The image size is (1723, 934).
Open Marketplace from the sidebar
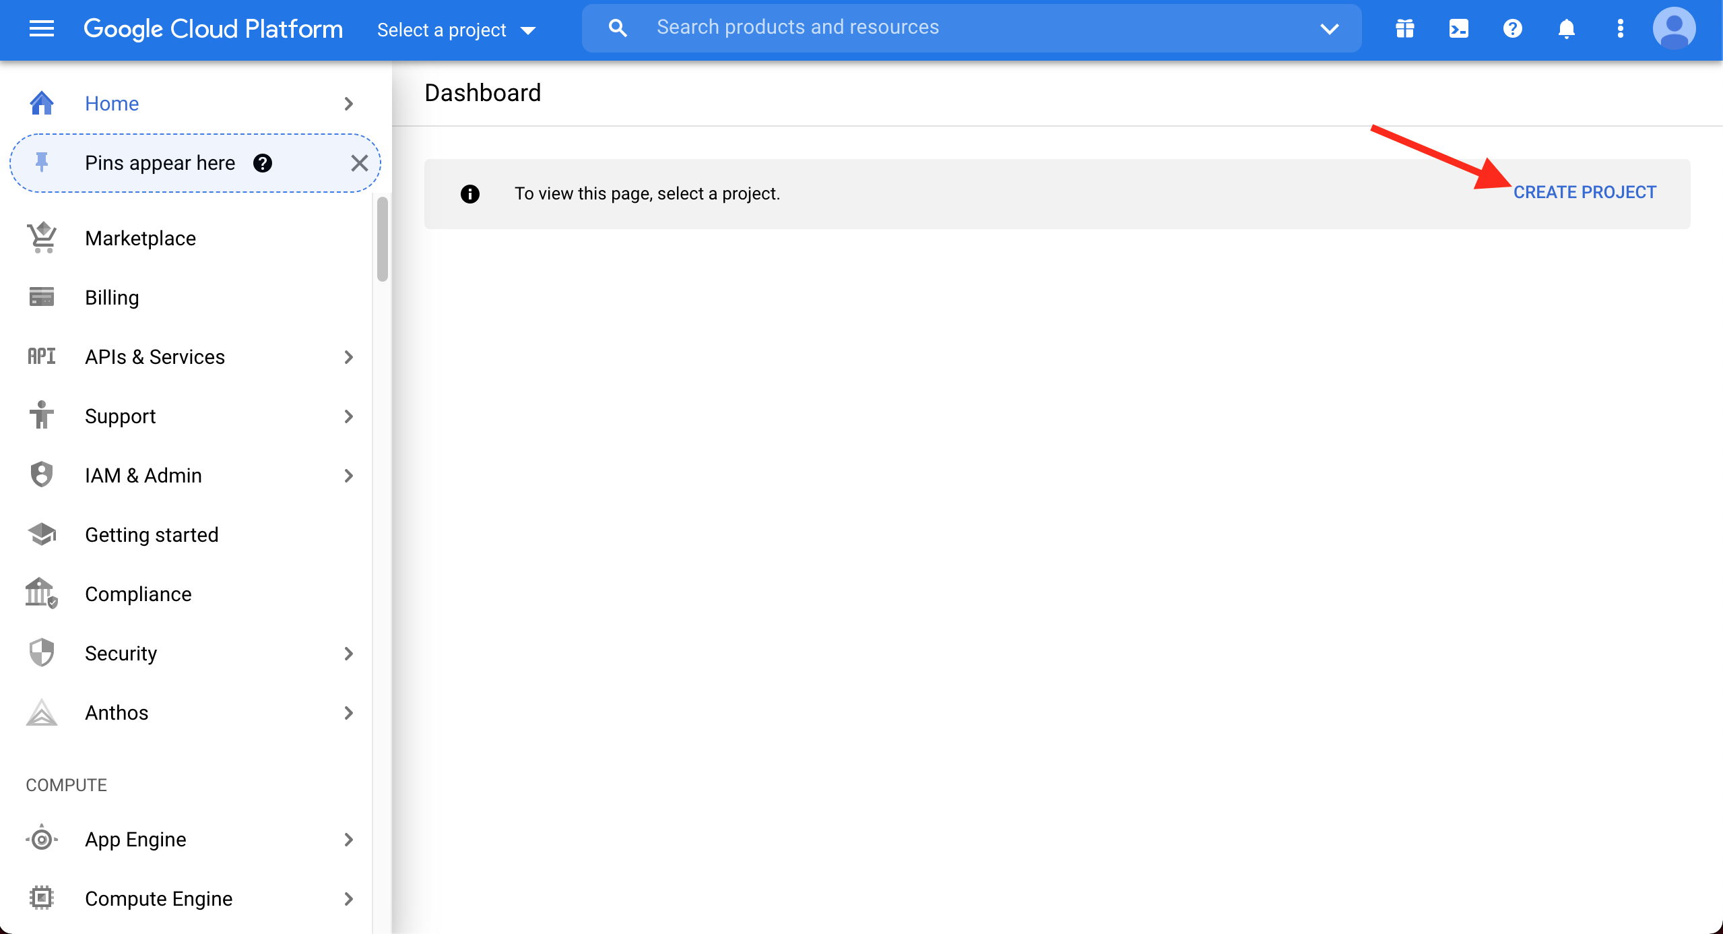(x=141, y=239)
